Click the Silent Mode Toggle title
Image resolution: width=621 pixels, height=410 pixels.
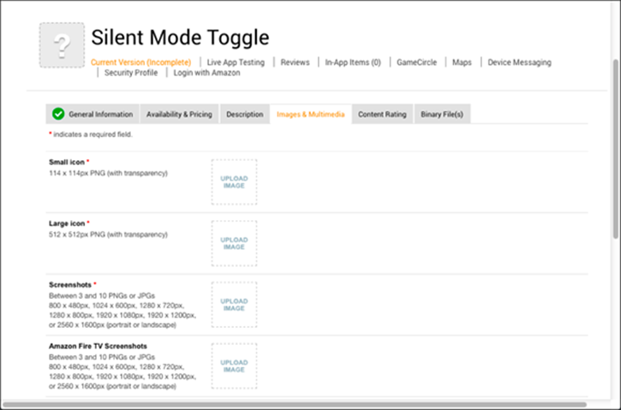(180, 38)
